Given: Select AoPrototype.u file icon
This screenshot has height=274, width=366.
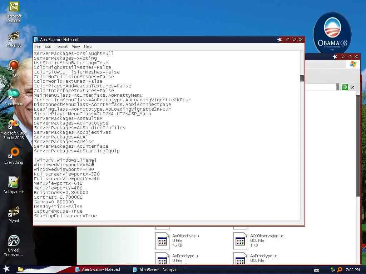Looking at the screenshot, I should (162, 258).
